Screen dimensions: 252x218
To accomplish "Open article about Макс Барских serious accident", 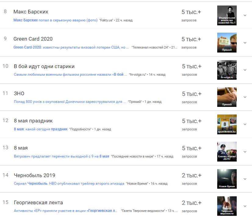I will [x=55, y=20].
